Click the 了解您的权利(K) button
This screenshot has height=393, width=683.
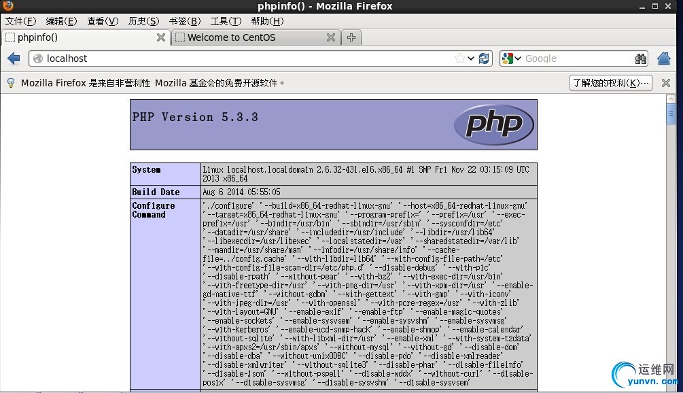click(x=611, y=83)
